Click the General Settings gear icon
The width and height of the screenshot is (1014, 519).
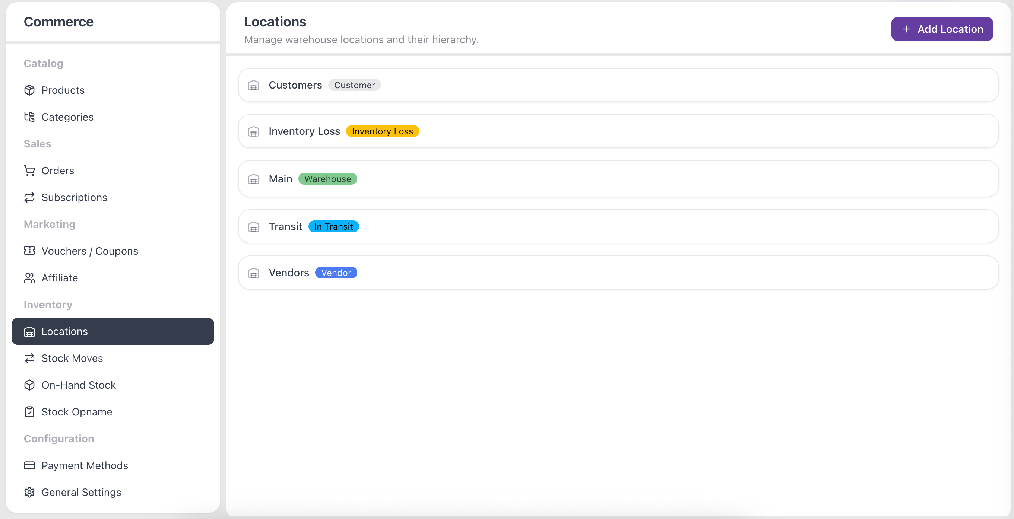(29, 492)
